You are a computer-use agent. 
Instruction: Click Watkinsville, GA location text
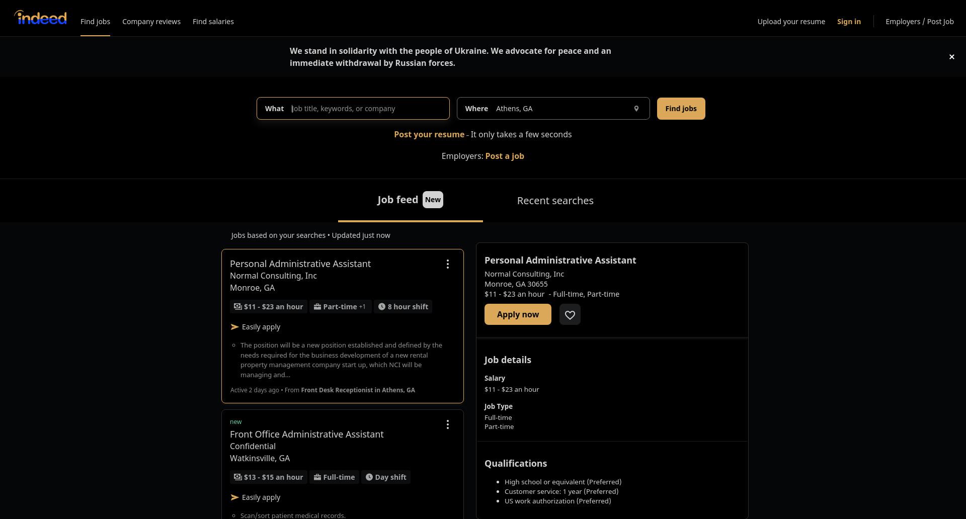click(x=260, y=459)
